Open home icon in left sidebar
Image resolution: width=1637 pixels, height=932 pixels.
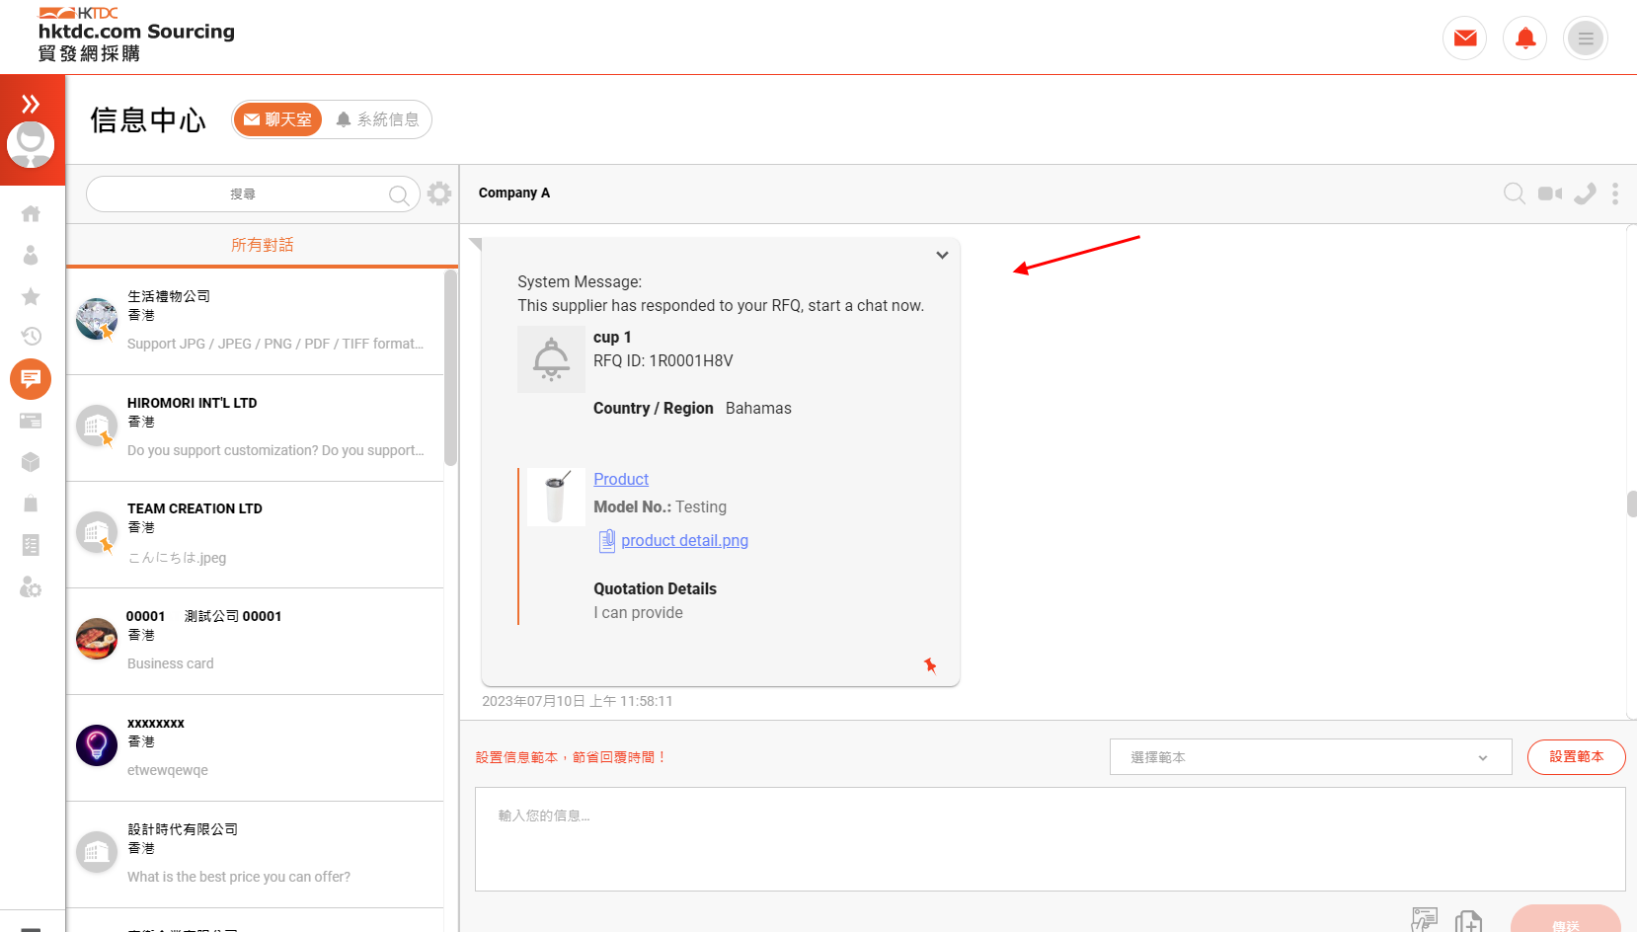(x=31, y=213)
